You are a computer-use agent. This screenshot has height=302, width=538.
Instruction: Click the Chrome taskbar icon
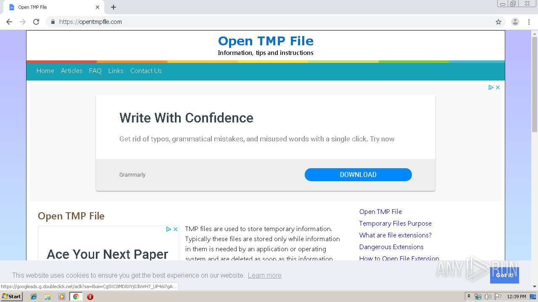click(76, 297)
